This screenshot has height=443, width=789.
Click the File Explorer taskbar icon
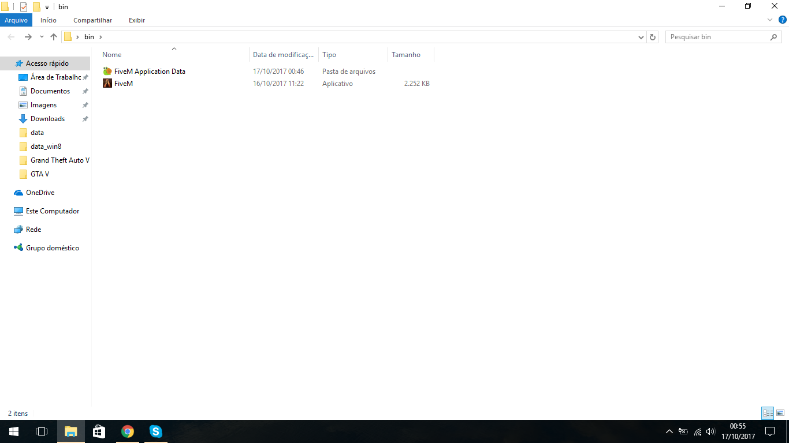pos(71,431)
